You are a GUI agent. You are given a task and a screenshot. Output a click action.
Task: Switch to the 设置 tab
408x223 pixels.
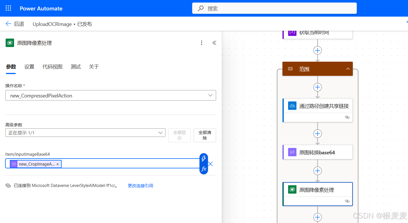click(x=29, y=67)
